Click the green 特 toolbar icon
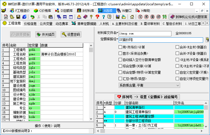210x135 pixels. click(x=165, y=17)
